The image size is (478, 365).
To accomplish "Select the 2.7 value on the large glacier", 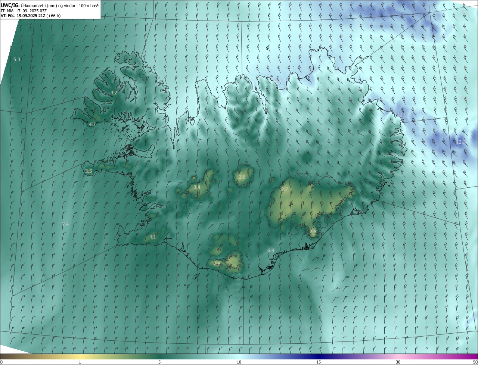I will (285, 190).
